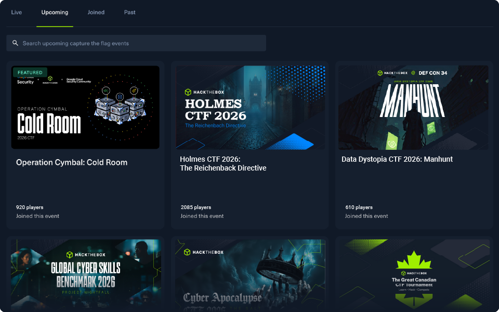Click 'Joined this event' under 610 players
The height and width of the screenshot is (312, 499).
(366, 216)
